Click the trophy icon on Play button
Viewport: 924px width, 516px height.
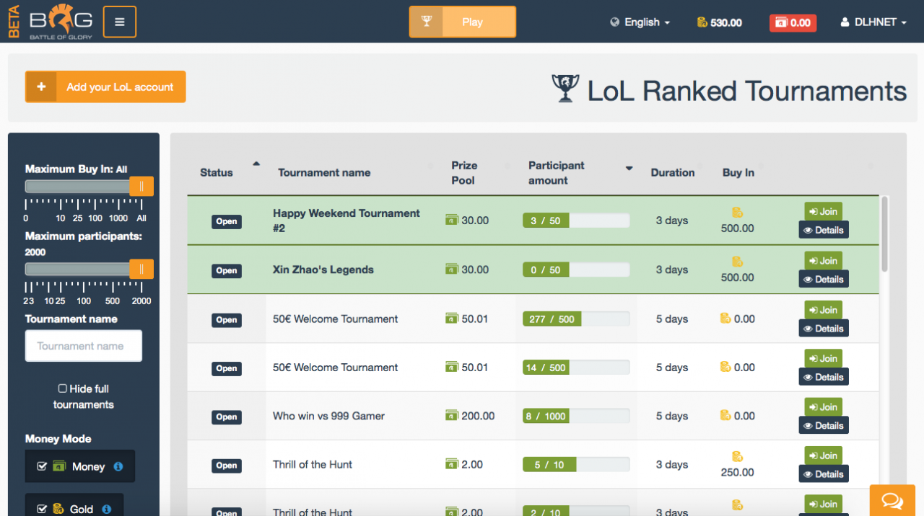[426, 22]
